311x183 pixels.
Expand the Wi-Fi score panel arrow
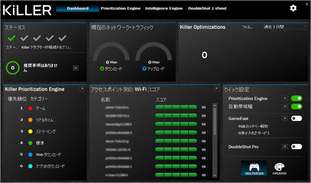216,88
